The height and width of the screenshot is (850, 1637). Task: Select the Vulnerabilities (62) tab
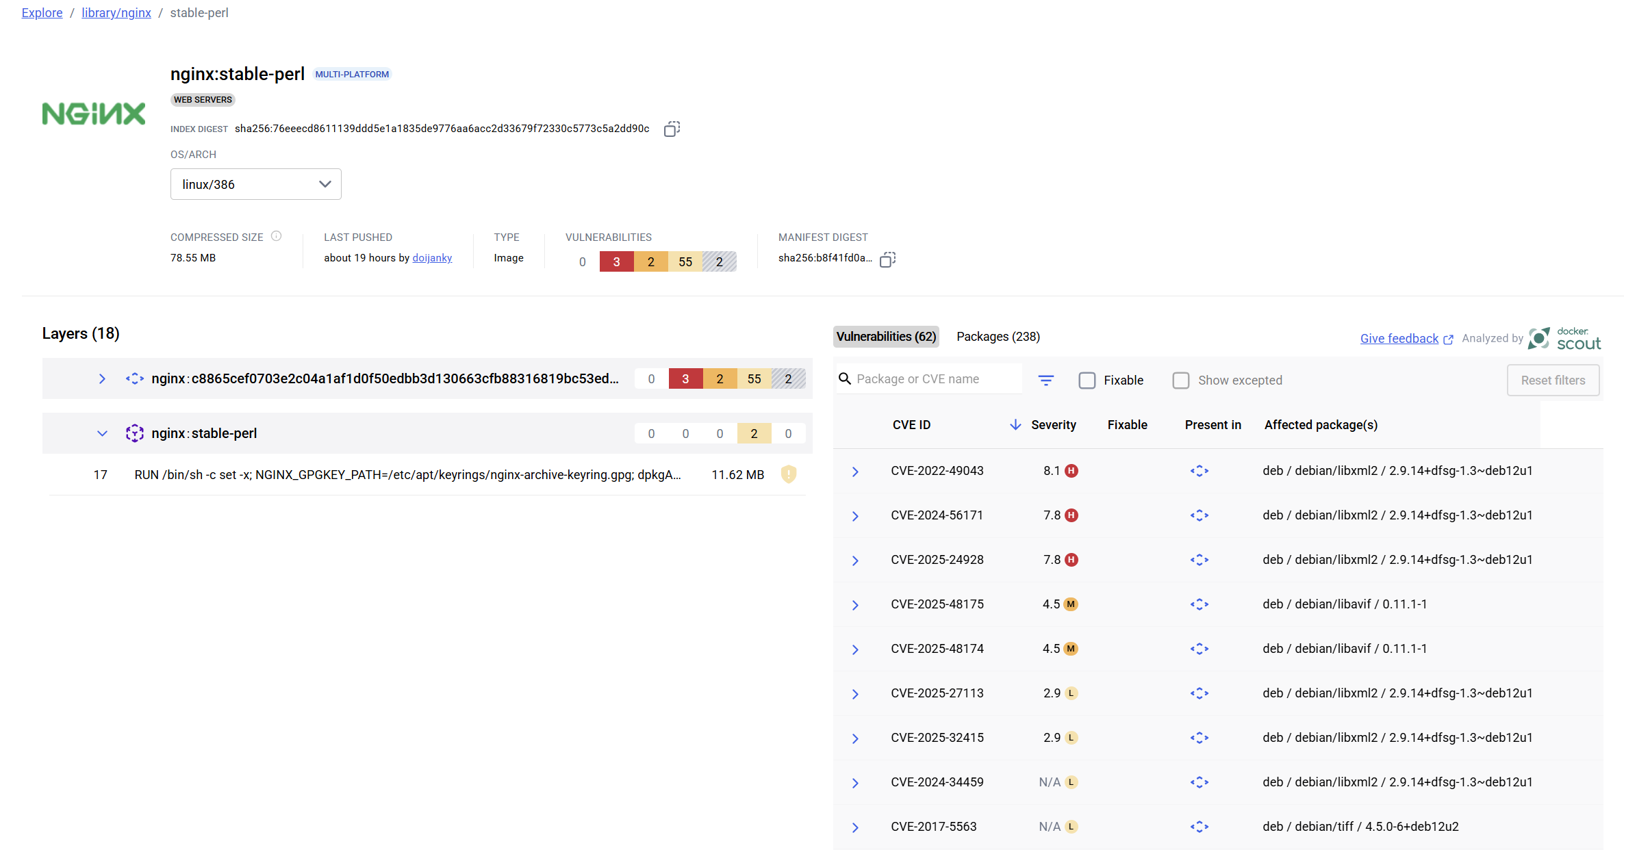click(886, 337)
